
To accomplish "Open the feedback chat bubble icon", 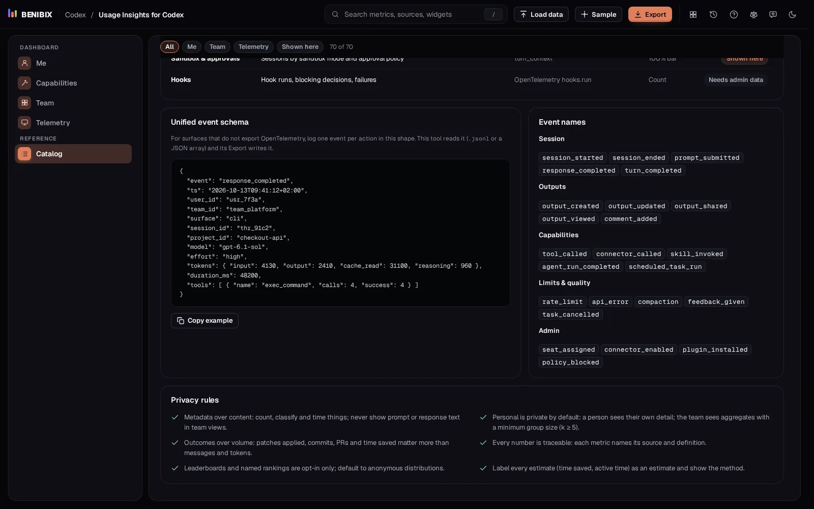I will [x=773, y=14].
